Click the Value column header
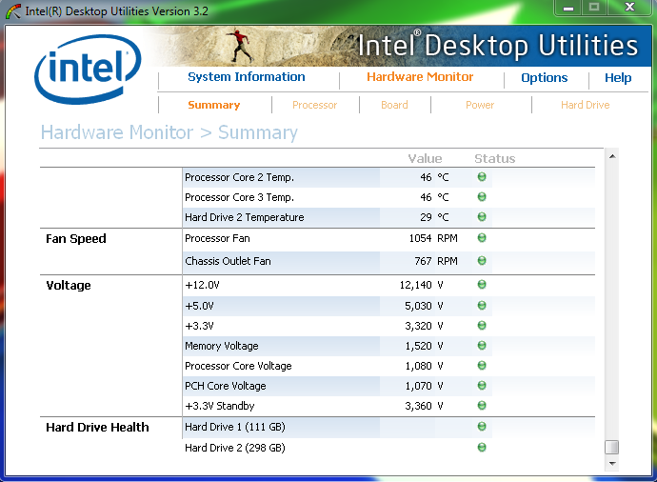 pos(425,159)
